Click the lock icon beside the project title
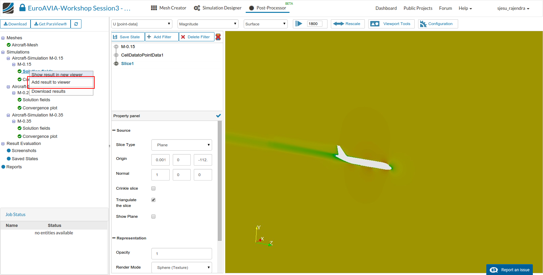 click(x=22, y=8)
